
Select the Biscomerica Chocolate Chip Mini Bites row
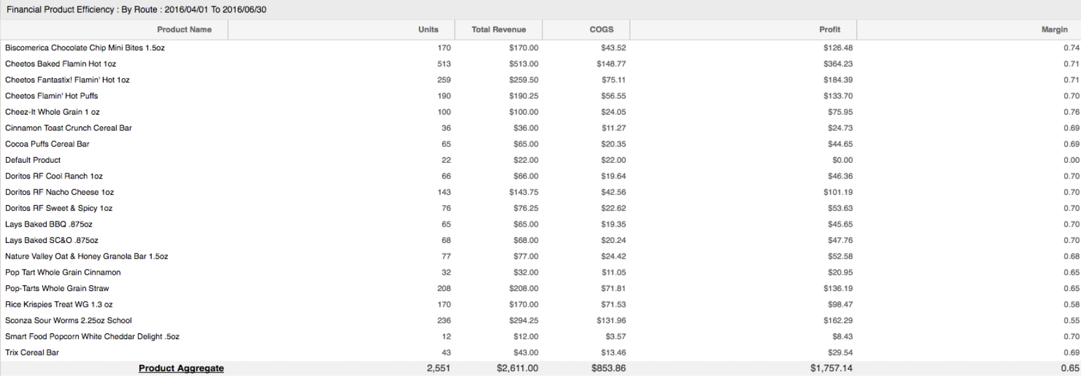(540, 48)
